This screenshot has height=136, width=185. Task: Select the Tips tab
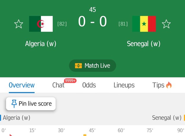click(158, 85)
